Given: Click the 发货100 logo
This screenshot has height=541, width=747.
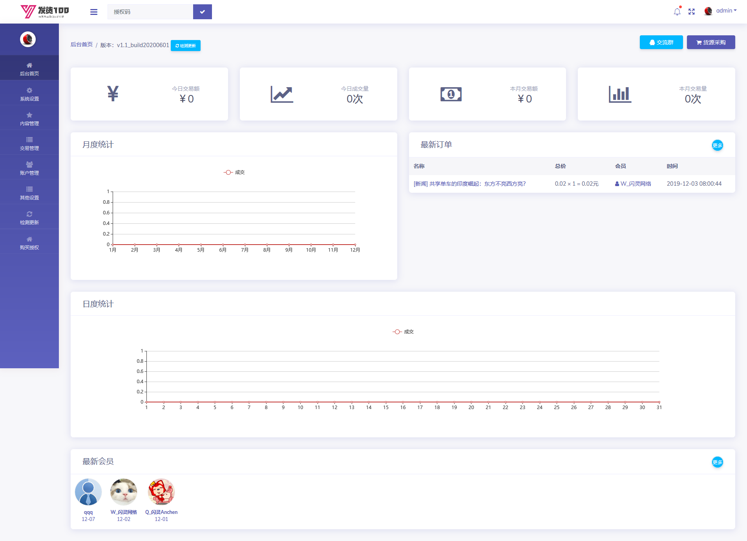Looking at the screenshot, I should [45, 11].
